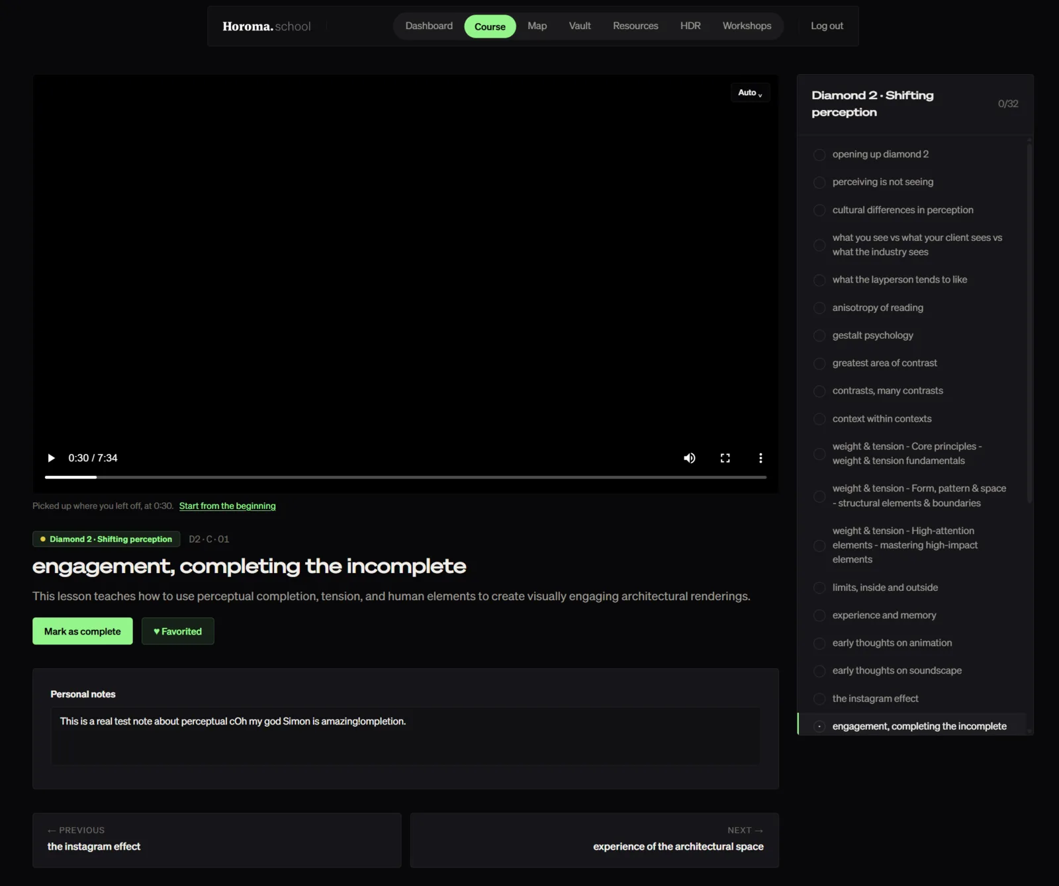Open the Auto quality dropdown
Image resolution: width=1059 pixels, height=886 pixels.
pyautogui.click(x=750, y=93)
